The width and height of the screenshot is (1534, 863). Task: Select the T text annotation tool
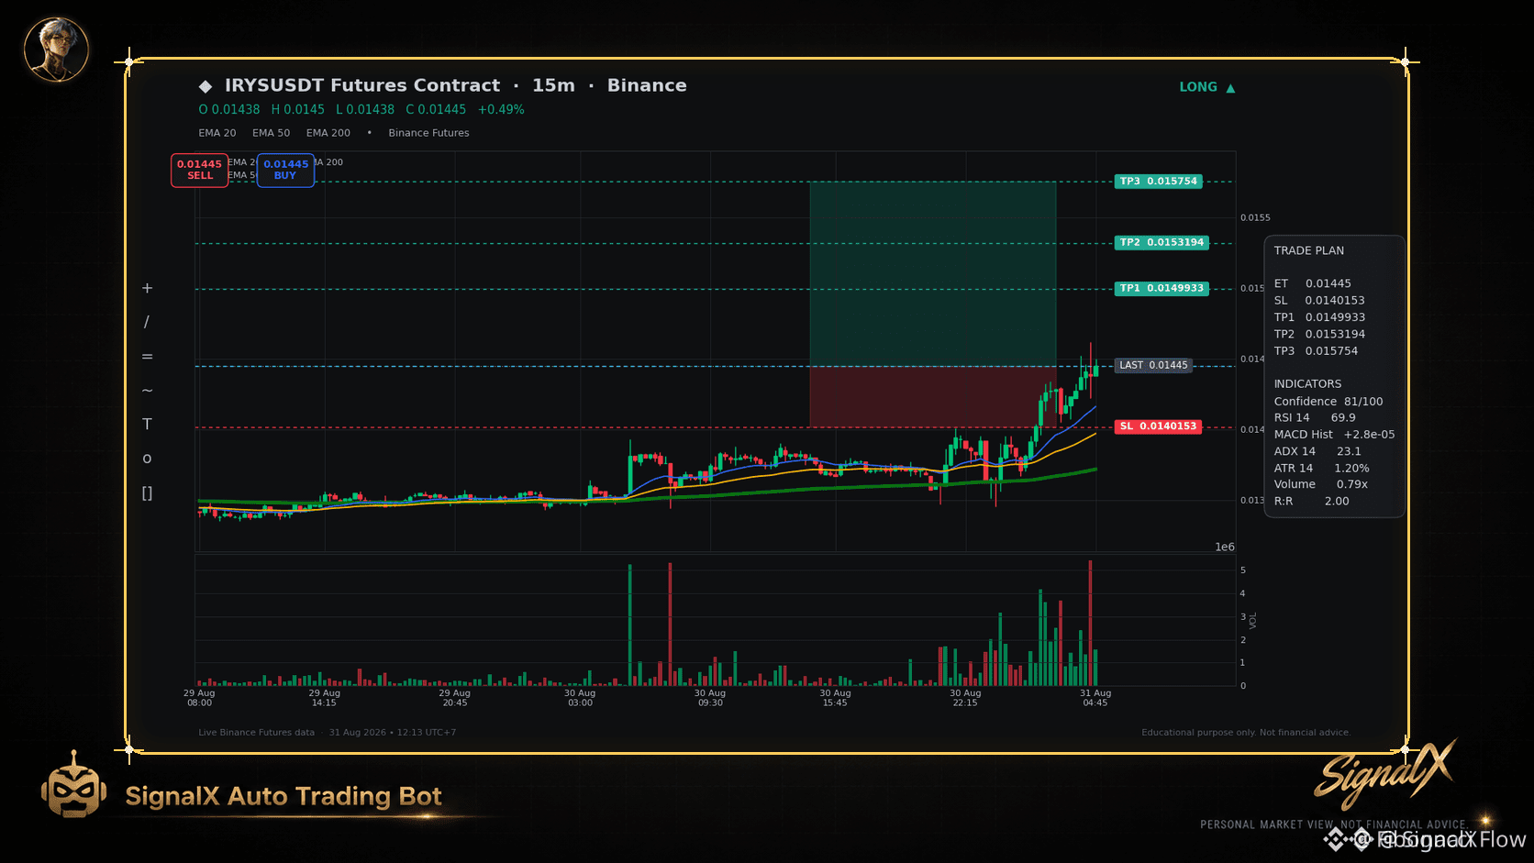[147, 424]
